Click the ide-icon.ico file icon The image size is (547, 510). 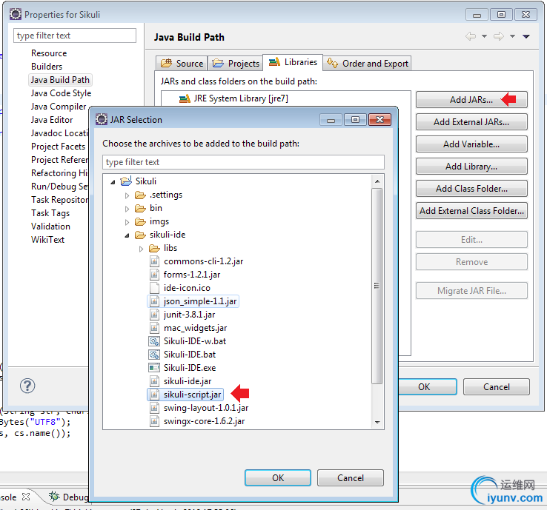point(154,288)
